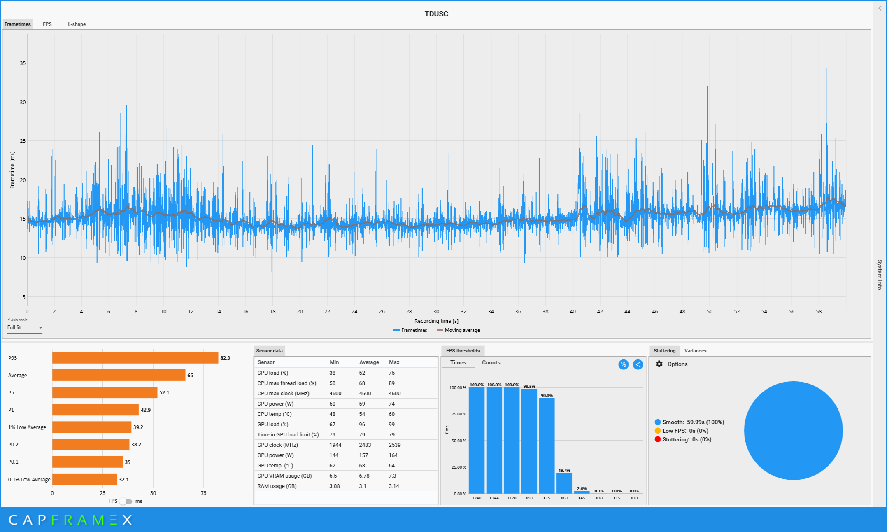Select the Counts view in FPS thresholds
The image size is (887, 532).
(491, 362)
